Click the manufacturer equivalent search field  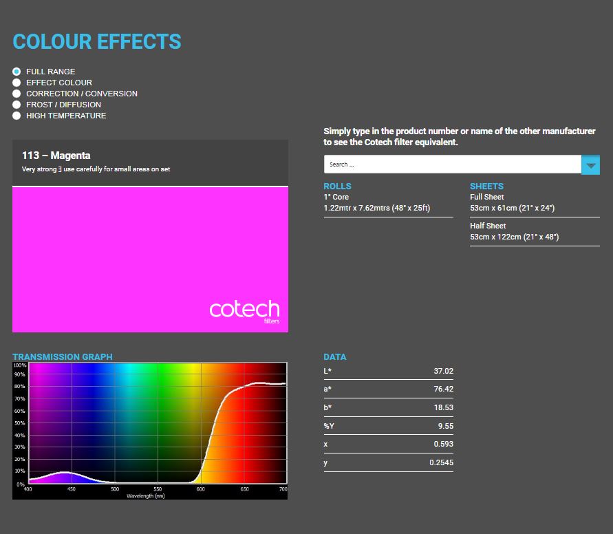452,164
